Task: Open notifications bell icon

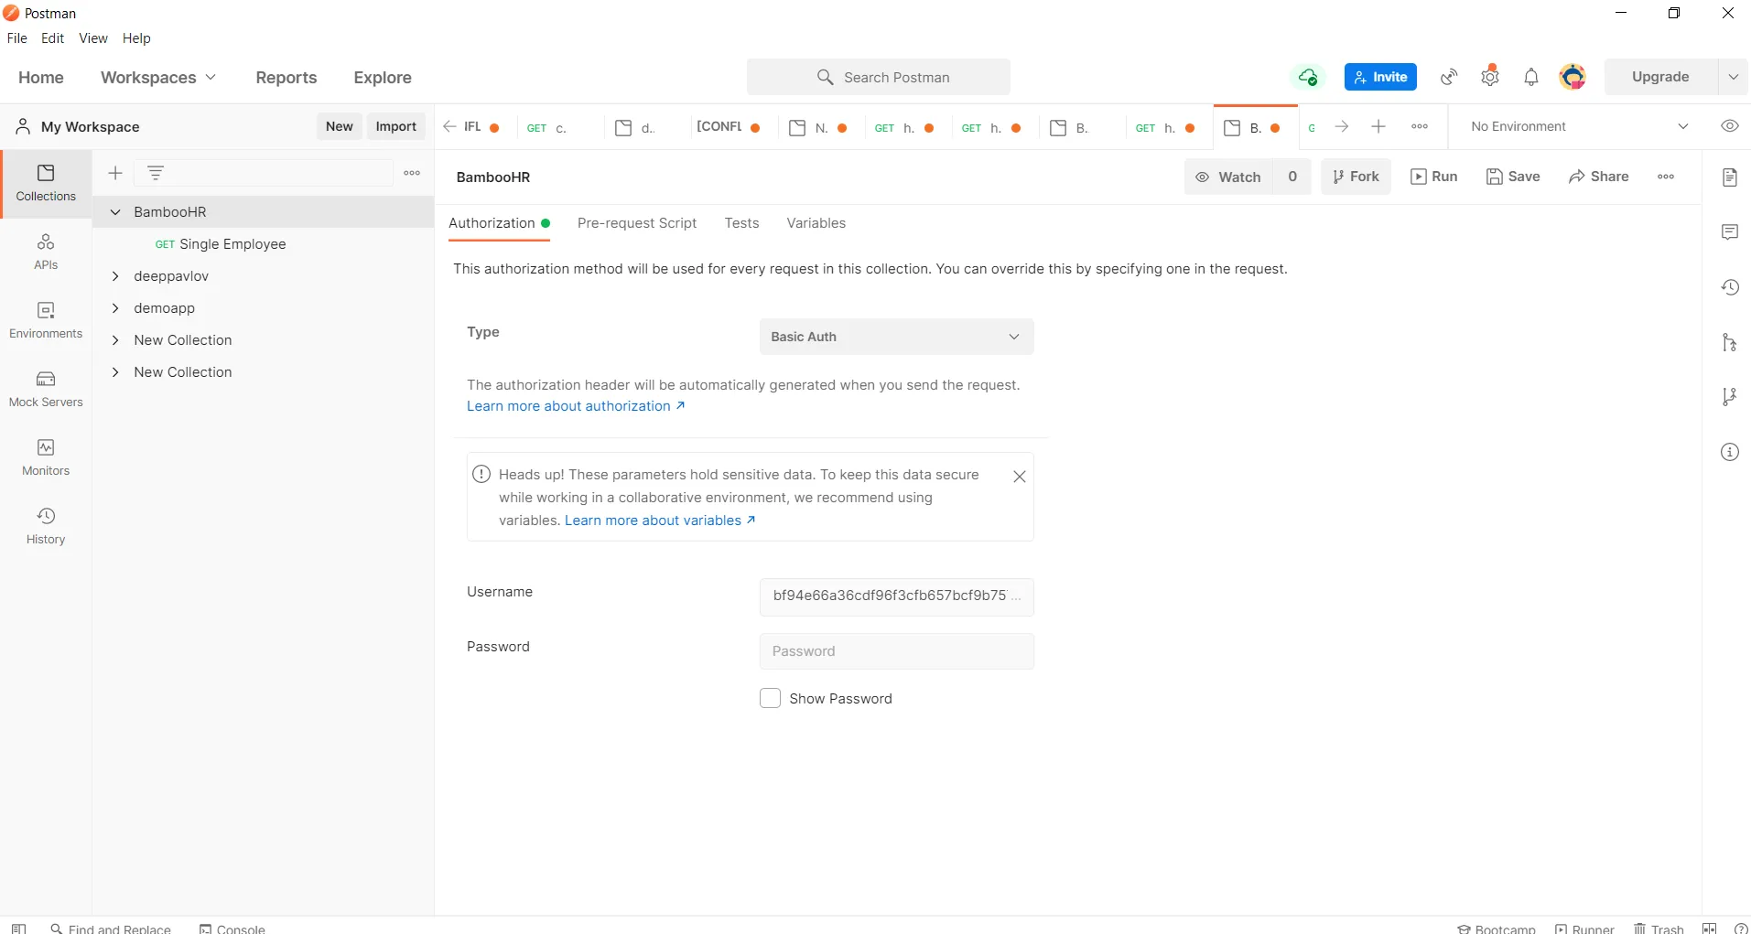Action: (1531, 77)
